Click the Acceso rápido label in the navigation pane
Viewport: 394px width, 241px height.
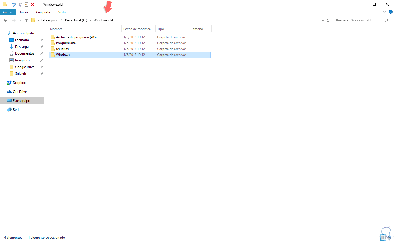pyautogui.click(x=23, y=33)
